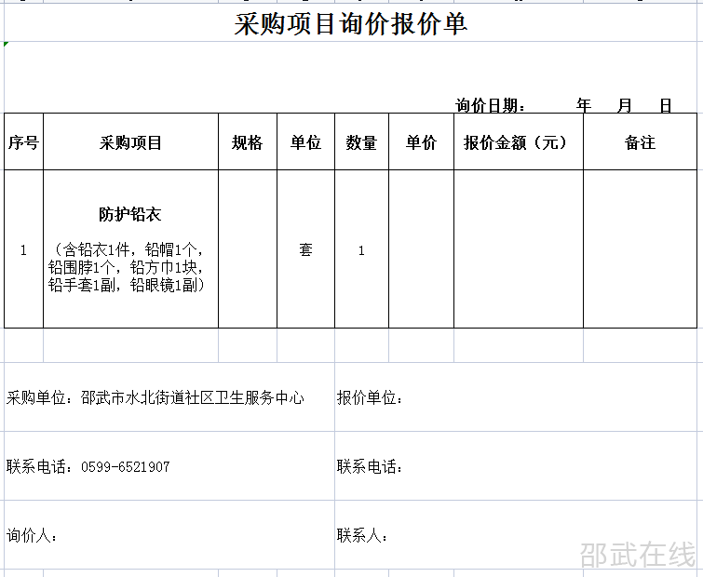Click the lead clothing contents description in parentheses
The height and width of the screenshot is (577, 703).
[130, 267]
